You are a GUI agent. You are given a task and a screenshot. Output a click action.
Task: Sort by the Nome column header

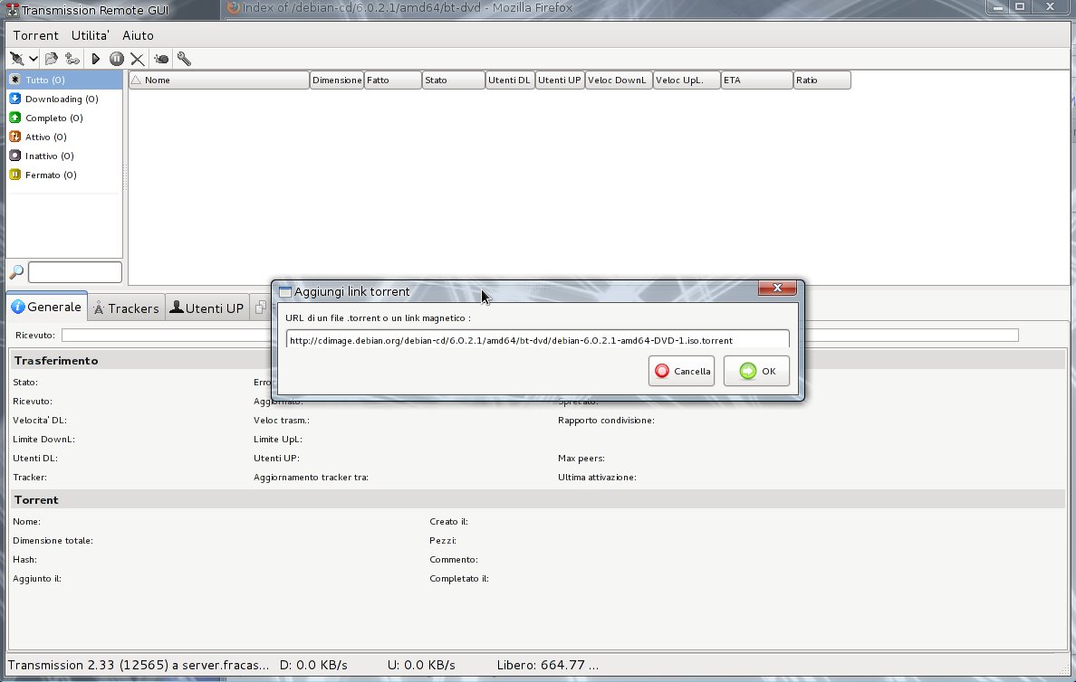(219, 81)
